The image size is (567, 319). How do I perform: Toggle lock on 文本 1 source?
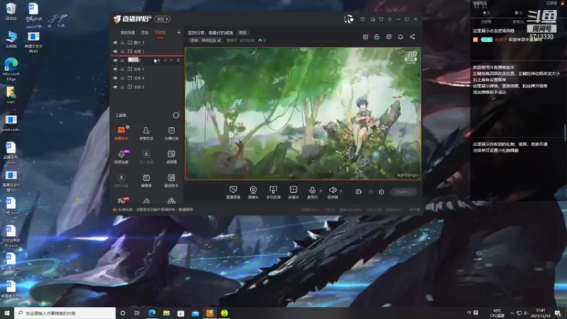123,69
